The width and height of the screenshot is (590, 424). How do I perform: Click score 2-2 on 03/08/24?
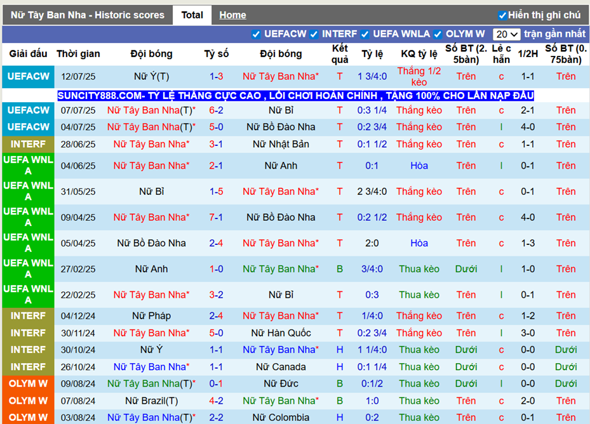(x=217, y=417)
